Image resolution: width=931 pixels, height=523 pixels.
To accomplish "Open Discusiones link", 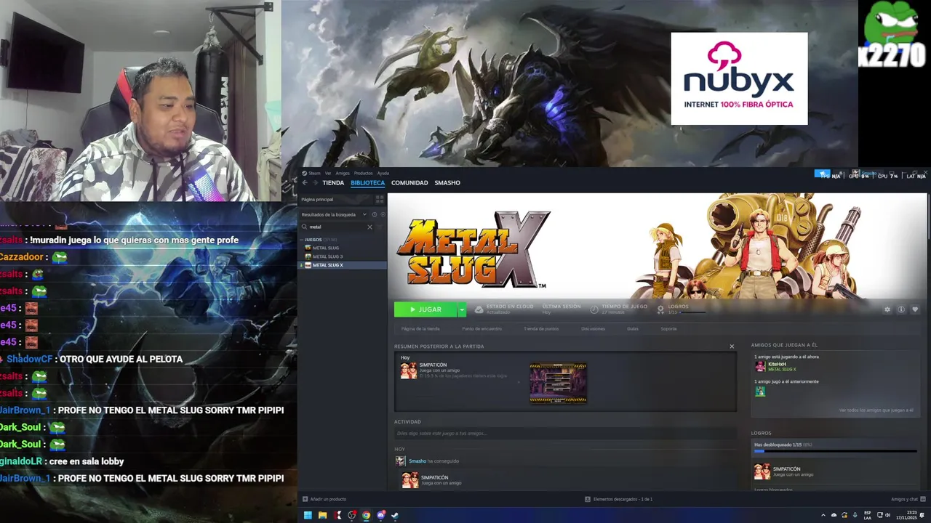I will point(593,329).
